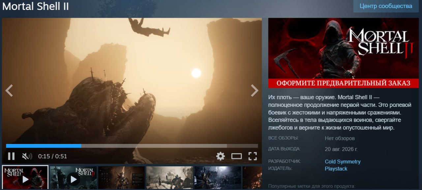The width and height of the screenshot is (422, 190).
Task: Select third screenshot thumbnail
Action: [x=121, y=178]
